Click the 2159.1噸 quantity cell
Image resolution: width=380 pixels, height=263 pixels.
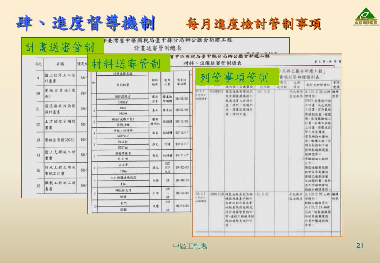pos(123,124)
